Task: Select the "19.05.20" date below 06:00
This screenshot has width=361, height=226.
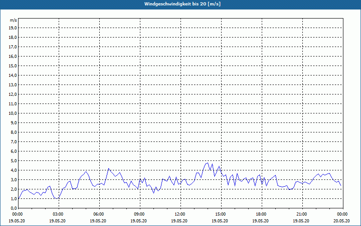Action: pos(98,221)
